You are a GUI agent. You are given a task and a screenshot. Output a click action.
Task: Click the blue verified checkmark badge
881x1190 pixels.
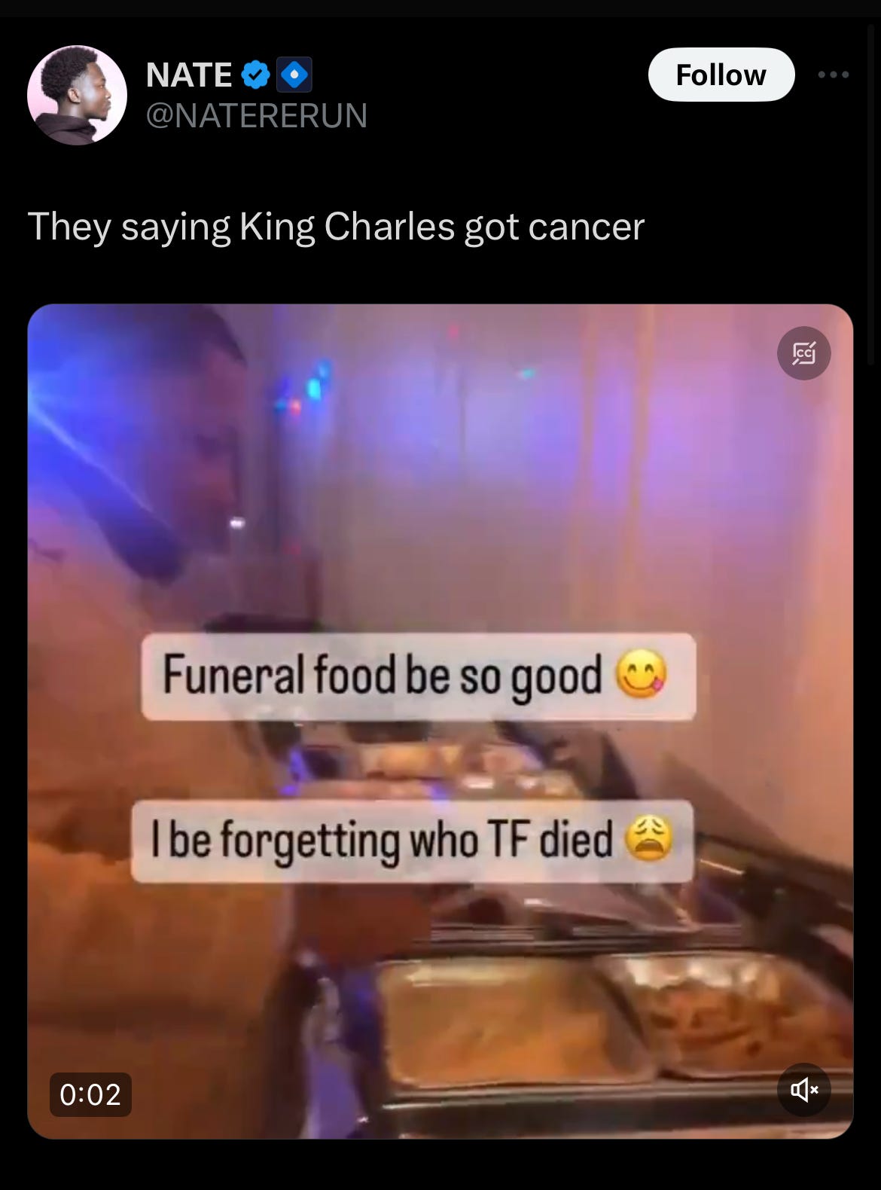(x=256, y=75)
